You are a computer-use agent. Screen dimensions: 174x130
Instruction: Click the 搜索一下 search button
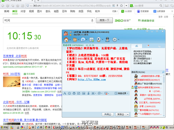(x=104, y=20)
